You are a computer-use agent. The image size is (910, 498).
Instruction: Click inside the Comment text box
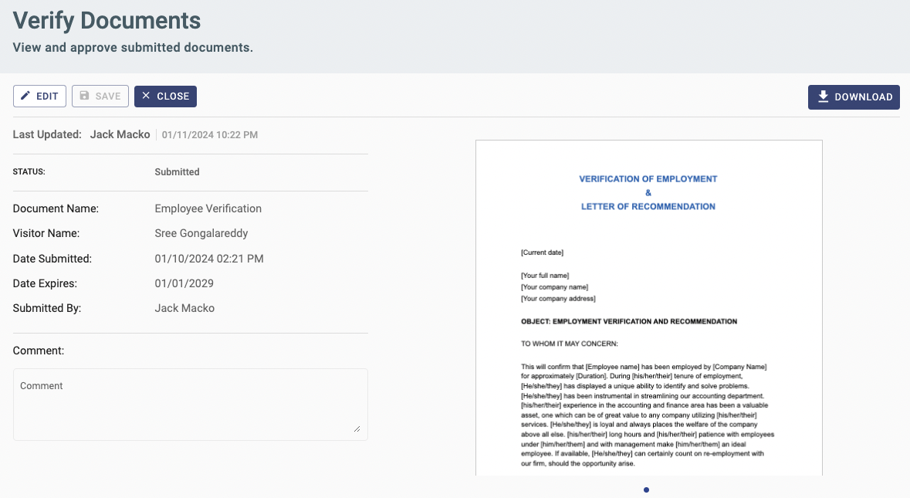(190, 401)
